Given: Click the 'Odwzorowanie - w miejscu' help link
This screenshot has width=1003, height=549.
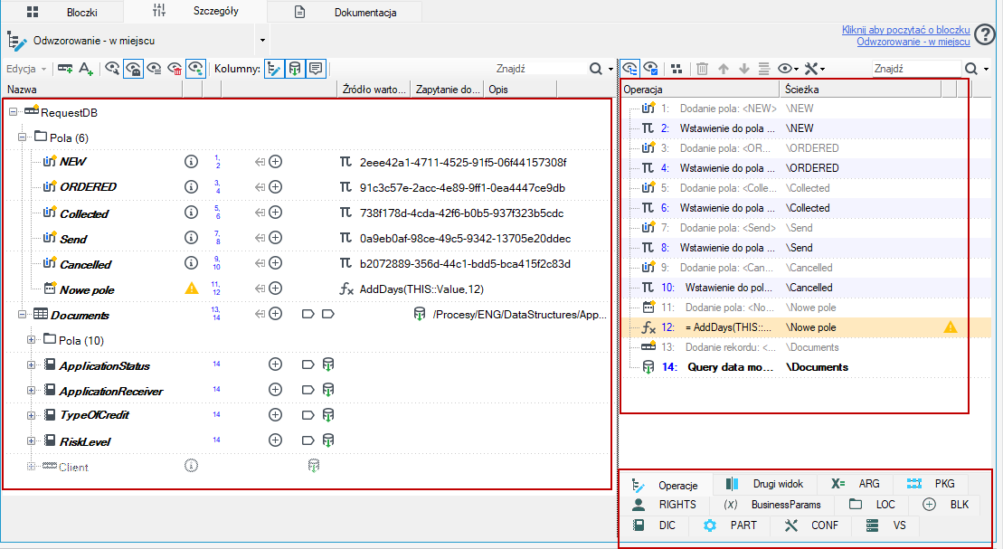Looking at the screenshot, I should click(913, 41).
